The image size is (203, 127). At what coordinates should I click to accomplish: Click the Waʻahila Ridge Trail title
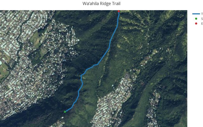point(101,3)
